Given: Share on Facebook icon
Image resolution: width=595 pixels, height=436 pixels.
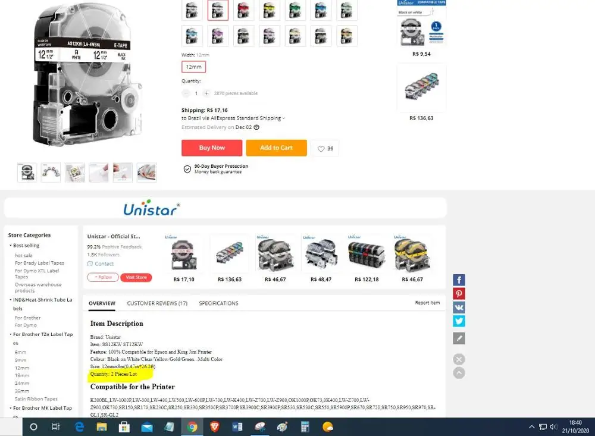Looking at the screenshot, I should coord(459,280).
